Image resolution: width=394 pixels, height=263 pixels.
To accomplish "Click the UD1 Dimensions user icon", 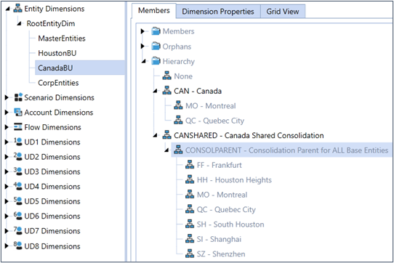I will (x=18, y=142).
